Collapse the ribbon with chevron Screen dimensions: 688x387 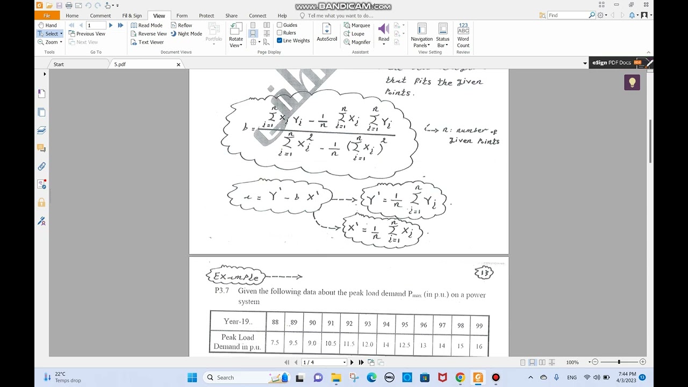coord(648,52)
